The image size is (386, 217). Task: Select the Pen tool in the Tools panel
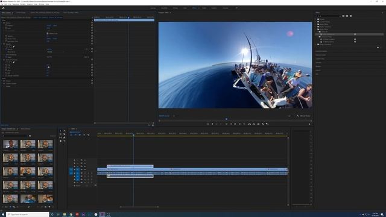pyautogui.click(x=65, y=137)
